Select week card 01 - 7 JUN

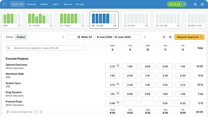point(72,20)
